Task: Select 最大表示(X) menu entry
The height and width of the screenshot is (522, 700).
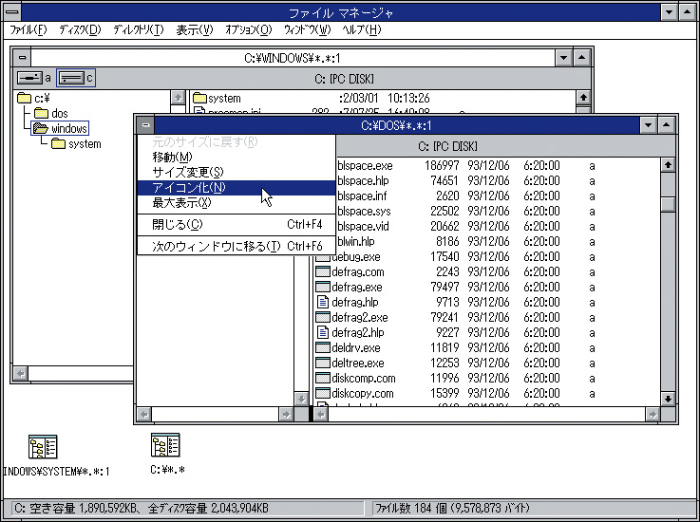Action: (x=236, y=202)
